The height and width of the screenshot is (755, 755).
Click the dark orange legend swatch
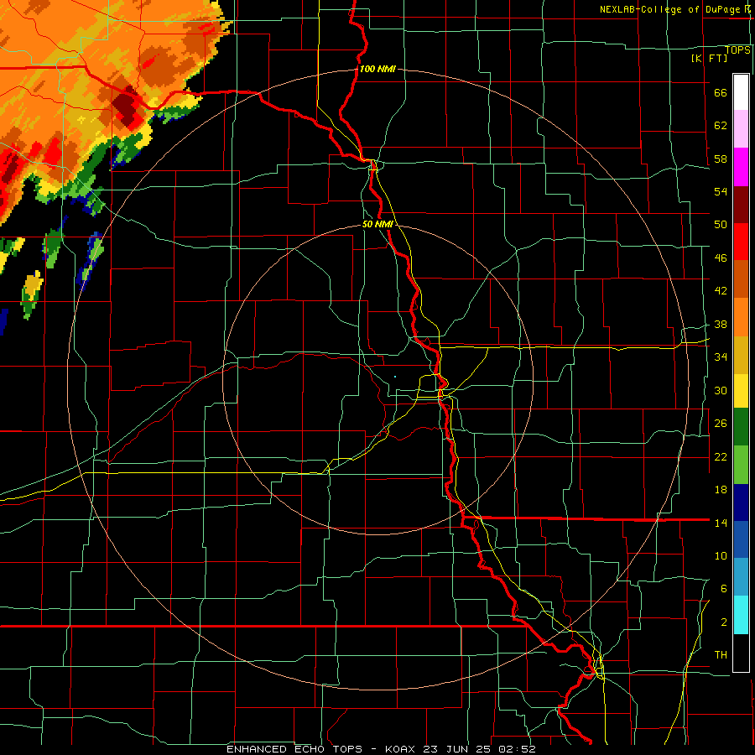pyautogui.click(x=741, y=279)
